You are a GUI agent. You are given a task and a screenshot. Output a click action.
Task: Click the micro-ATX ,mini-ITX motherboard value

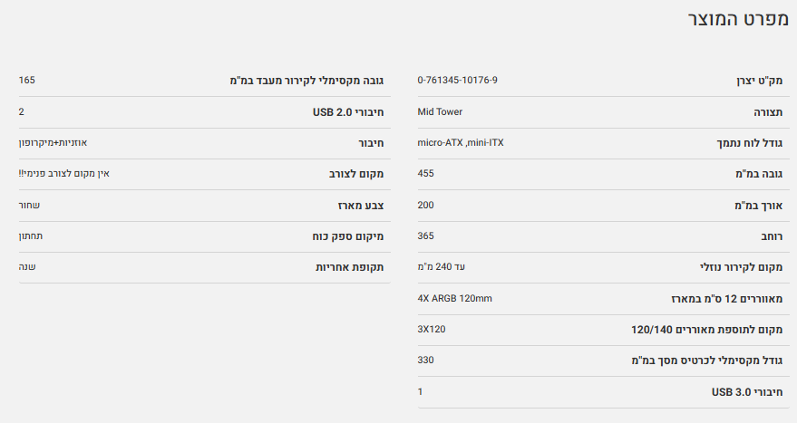461,143
